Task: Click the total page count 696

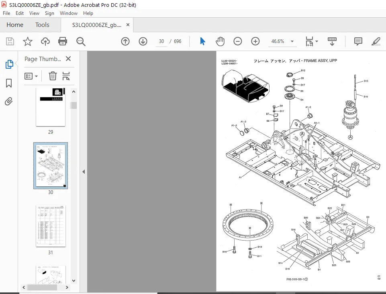Action: [178, 41]
